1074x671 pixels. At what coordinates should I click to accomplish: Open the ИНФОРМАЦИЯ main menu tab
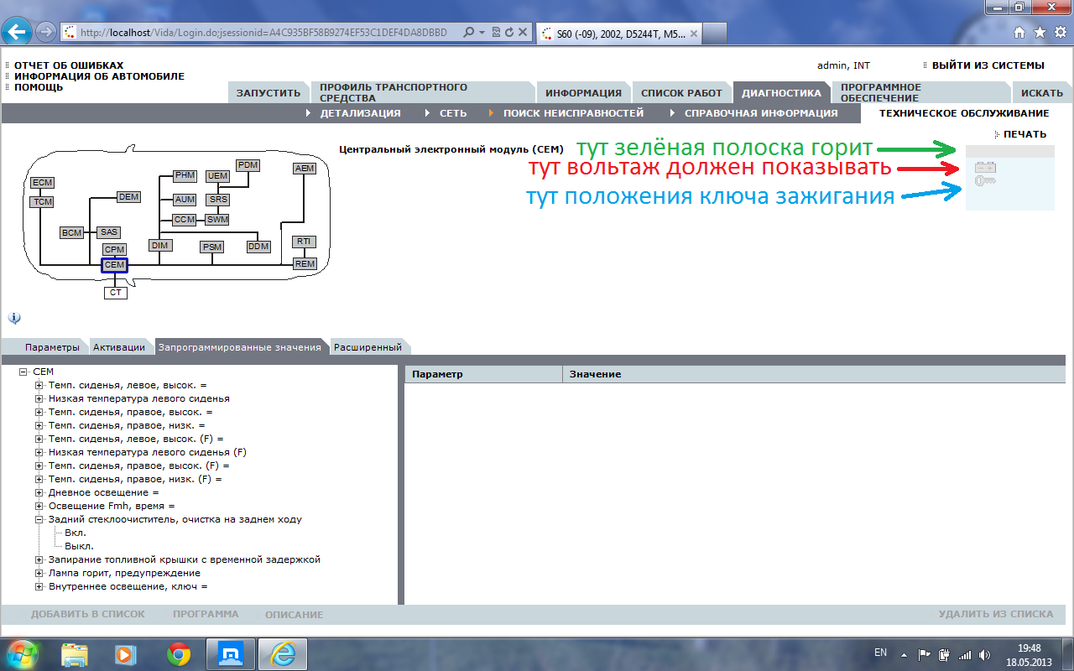click(583, 93)
